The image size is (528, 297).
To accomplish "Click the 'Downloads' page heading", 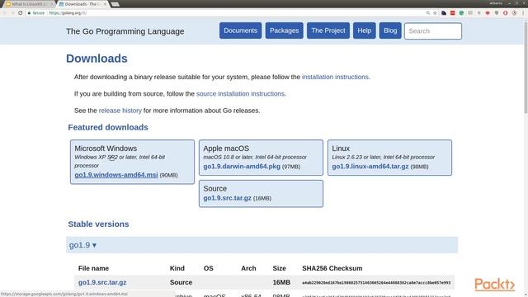I will click(x=97, y=59).
